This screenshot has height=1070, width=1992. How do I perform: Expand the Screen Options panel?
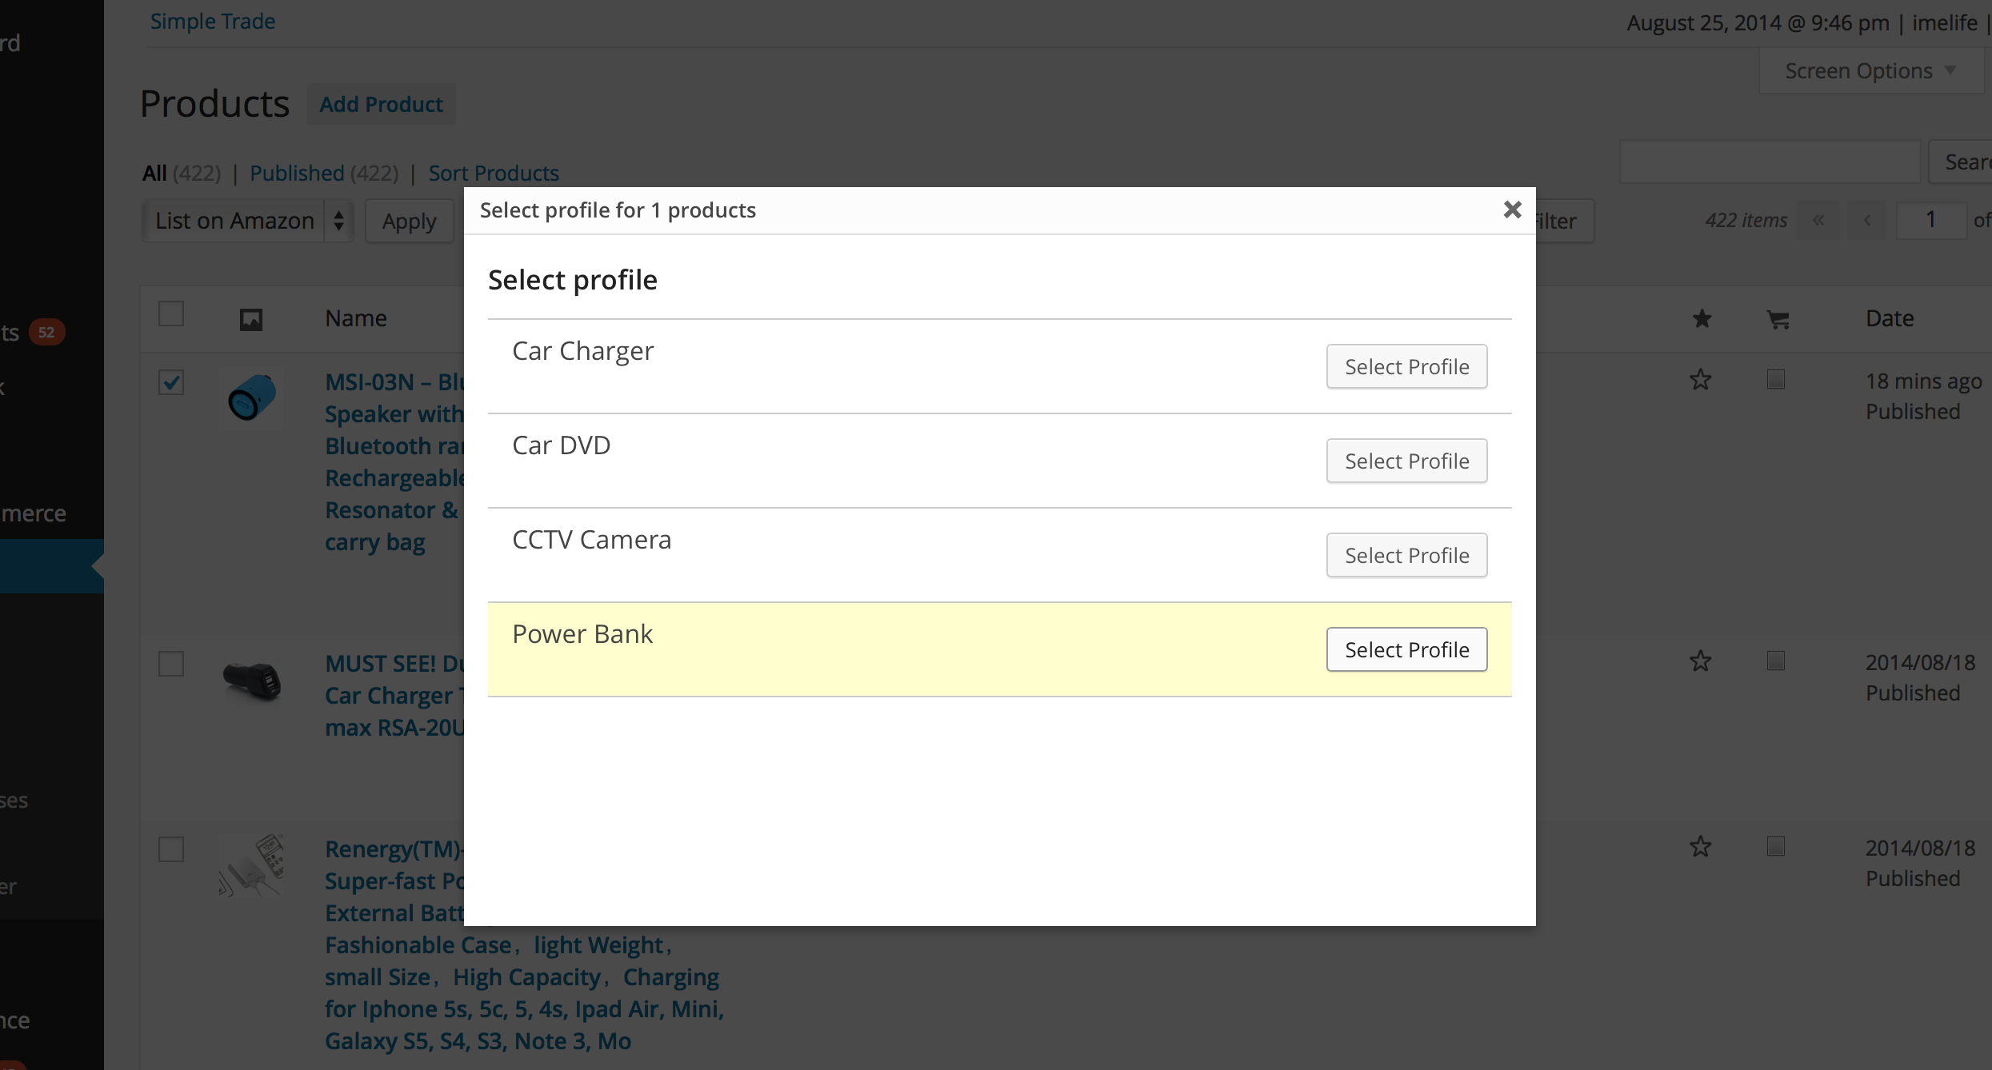[x=1871, y=71]
